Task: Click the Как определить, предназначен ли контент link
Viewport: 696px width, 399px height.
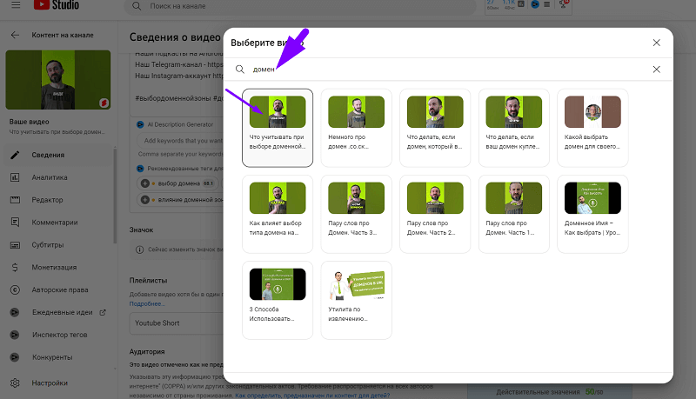Action: click(312, 395)
